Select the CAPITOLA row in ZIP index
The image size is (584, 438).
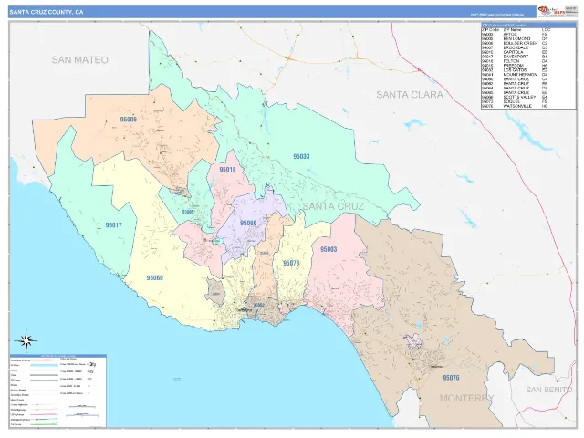[x=528, y=52]
